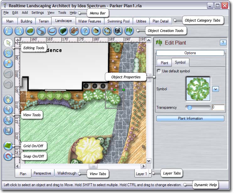This screenshot has width=234, height=193.
Task: Click the second disabled shape-edit tool
Action: (x=8, y=84)
